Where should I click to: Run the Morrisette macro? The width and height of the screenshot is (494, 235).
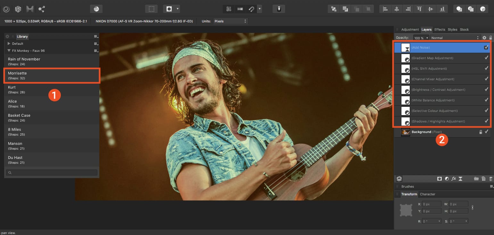pos(52,75)
